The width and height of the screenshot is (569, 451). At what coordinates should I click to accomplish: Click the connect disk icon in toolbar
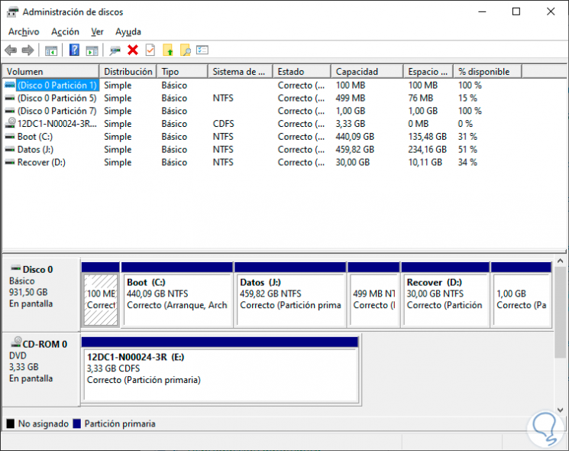pos(115,50)
